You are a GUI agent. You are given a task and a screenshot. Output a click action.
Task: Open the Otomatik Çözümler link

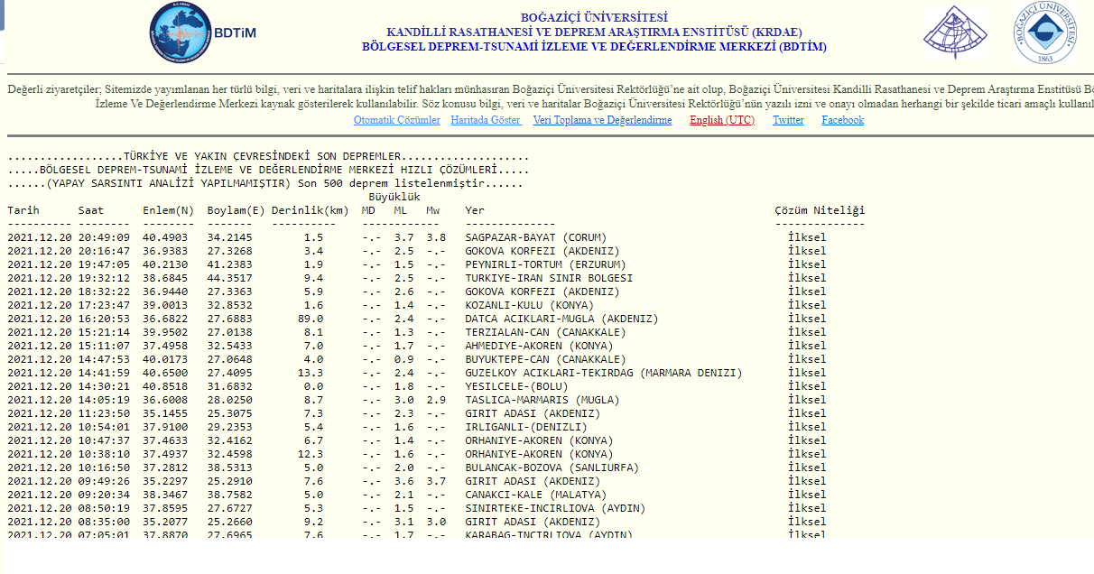click(396, 120)
